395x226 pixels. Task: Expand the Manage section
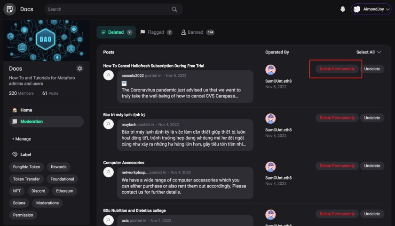[22, 139]
